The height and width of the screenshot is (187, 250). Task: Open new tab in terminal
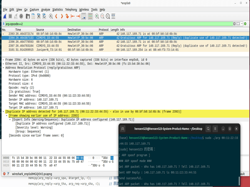tap(122, 129)
